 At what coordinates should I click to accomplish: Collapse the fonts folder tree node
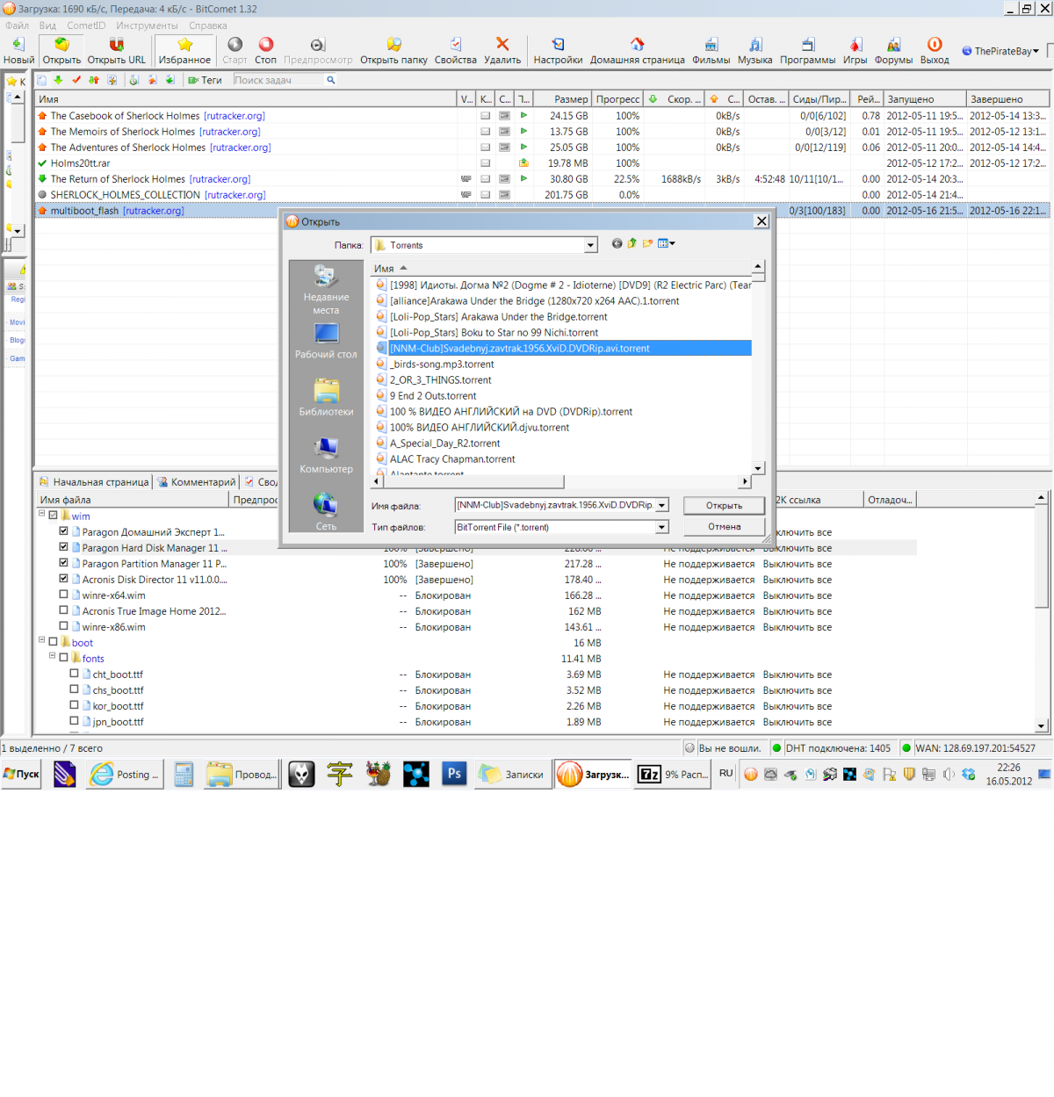pos(52,656)
